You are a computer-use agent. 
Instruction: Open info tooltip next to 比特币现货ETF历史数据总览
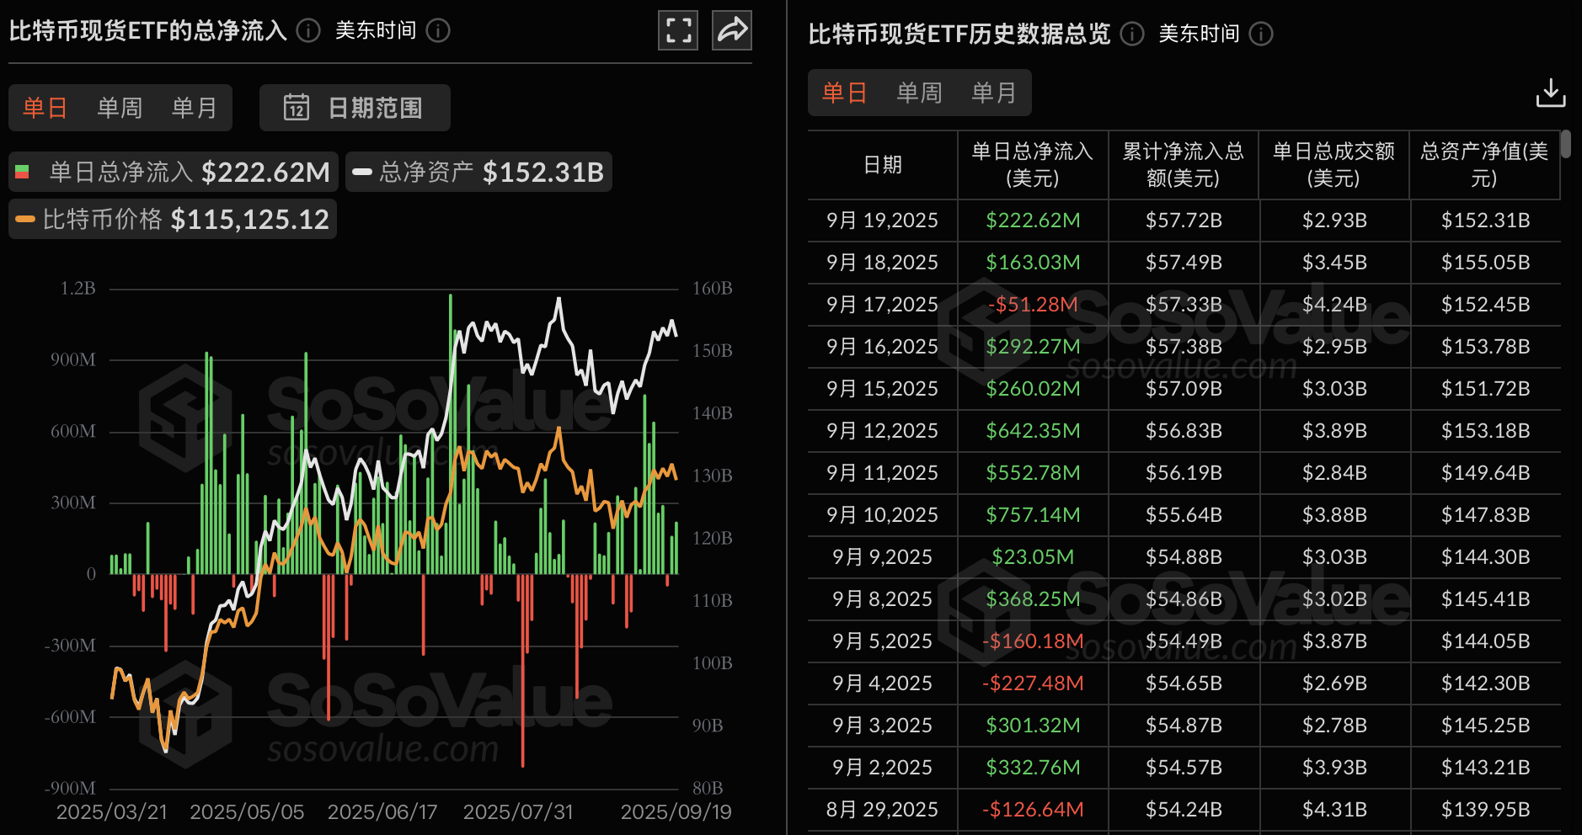(1131, 35)
